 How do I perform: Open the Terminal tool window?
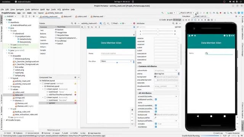pyautogui.click(x=46, y=133)
